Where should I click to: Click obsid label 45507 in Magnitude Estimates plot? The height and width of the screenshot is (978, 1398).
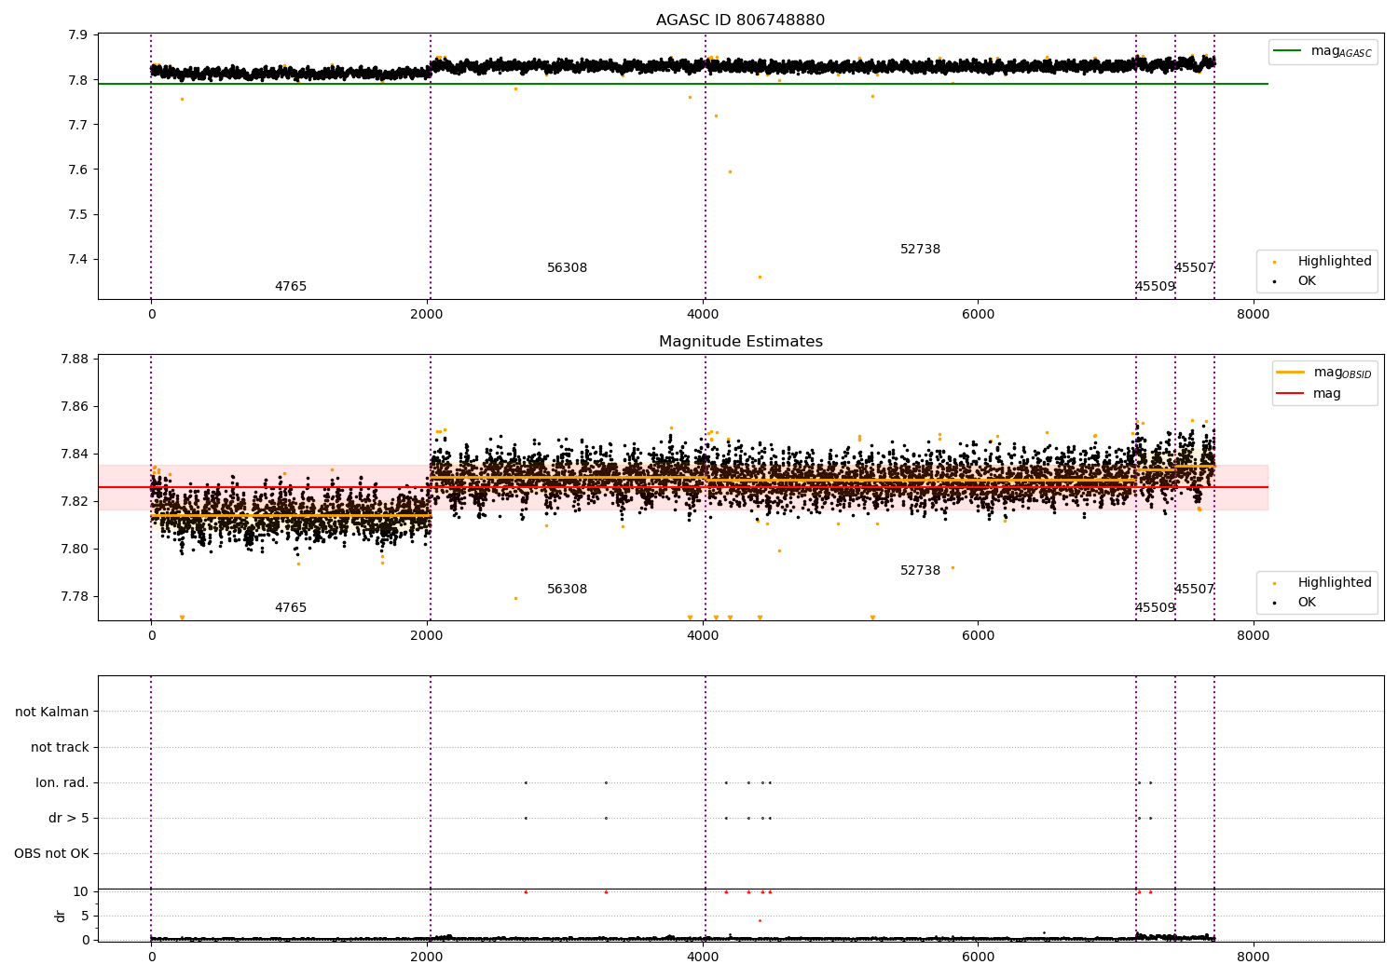pos(1194,590)
